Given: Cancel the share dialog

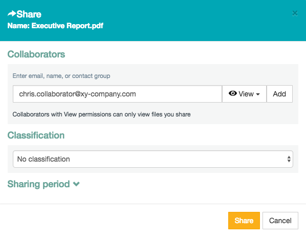Looking at the screenshot, I should click(280, 221).
